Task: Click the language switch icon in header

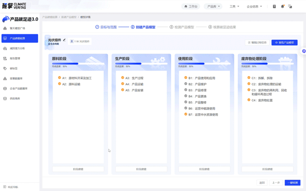Action: tap(290, 7)
